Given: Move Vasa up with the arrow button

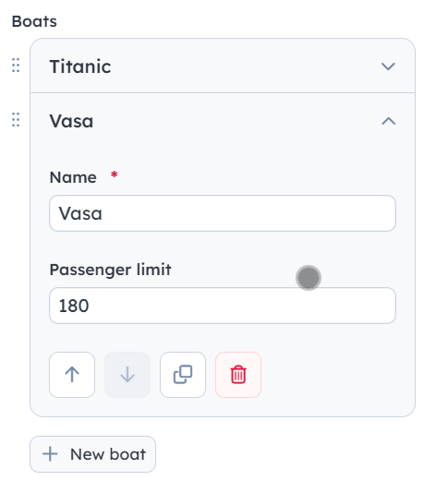Looking at the screenshot, I should coord(72,375).
